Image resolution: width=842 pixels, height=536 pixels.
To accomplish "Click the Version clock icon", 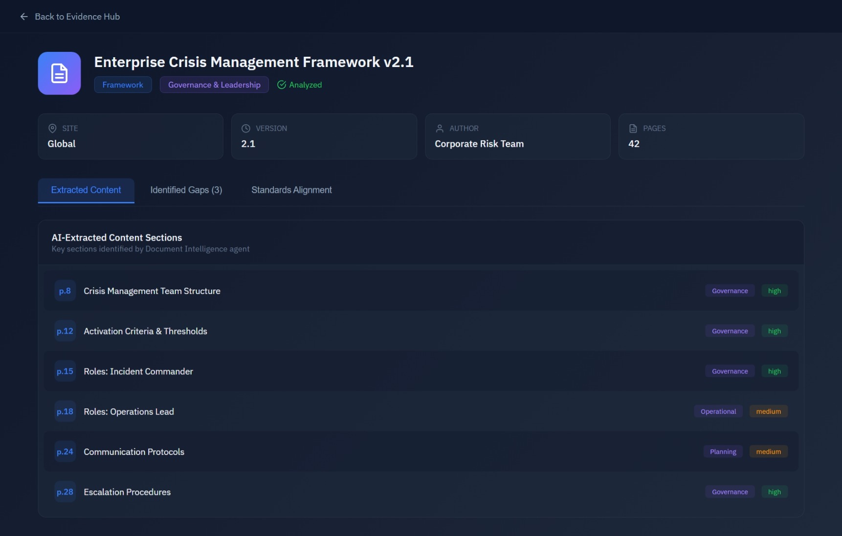I will tap(246, 129).
